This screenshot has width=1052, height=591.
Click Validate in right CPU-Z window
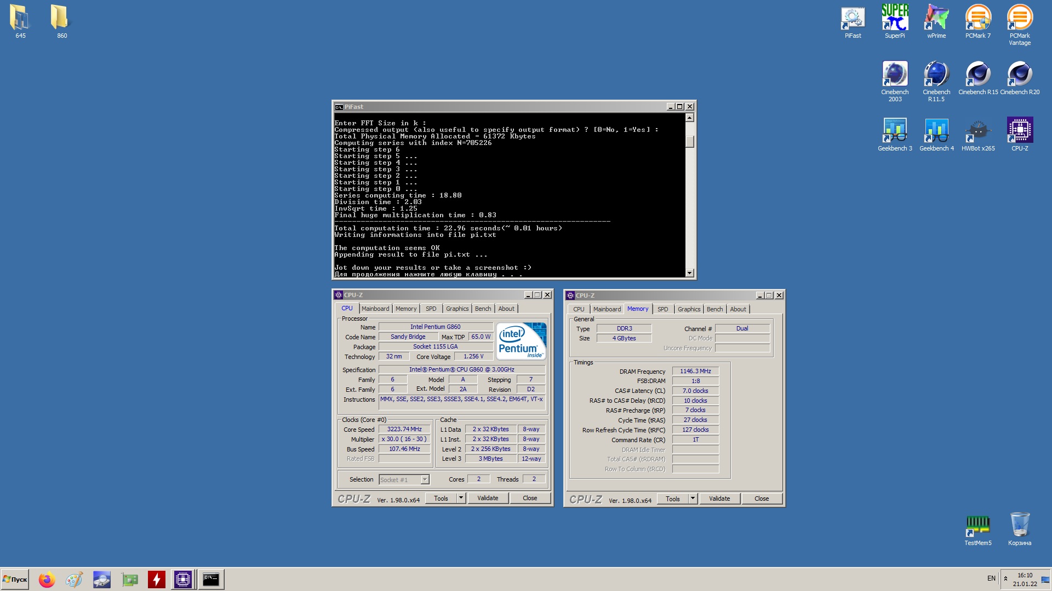[719, 499]
